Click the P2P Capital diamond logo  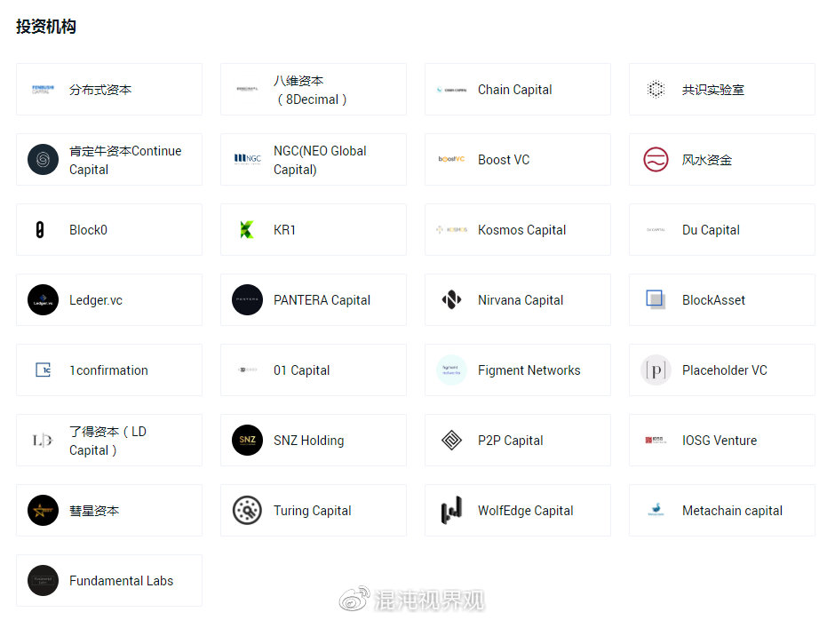tap(451, 441)
